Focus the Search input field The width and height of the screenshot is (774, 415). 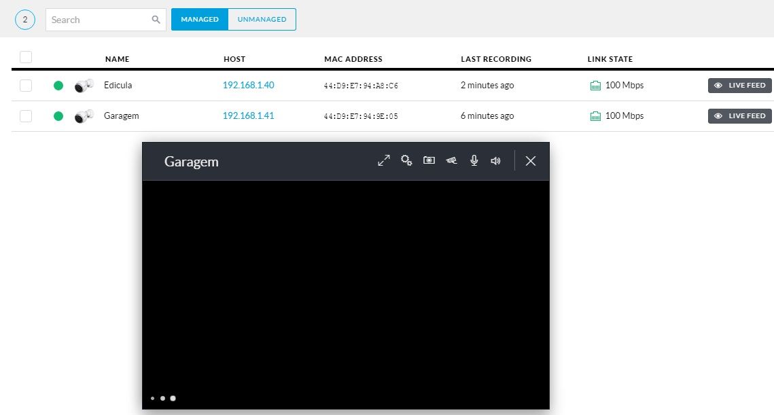[105, 20]
